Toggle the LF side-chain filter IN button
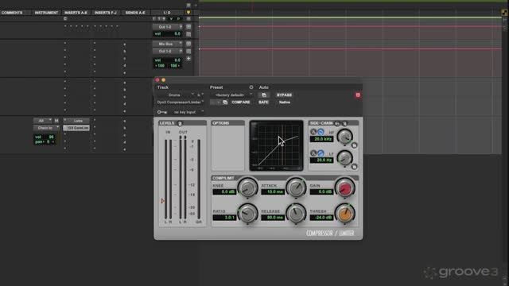Screen dimensions: 509x286 354,167
